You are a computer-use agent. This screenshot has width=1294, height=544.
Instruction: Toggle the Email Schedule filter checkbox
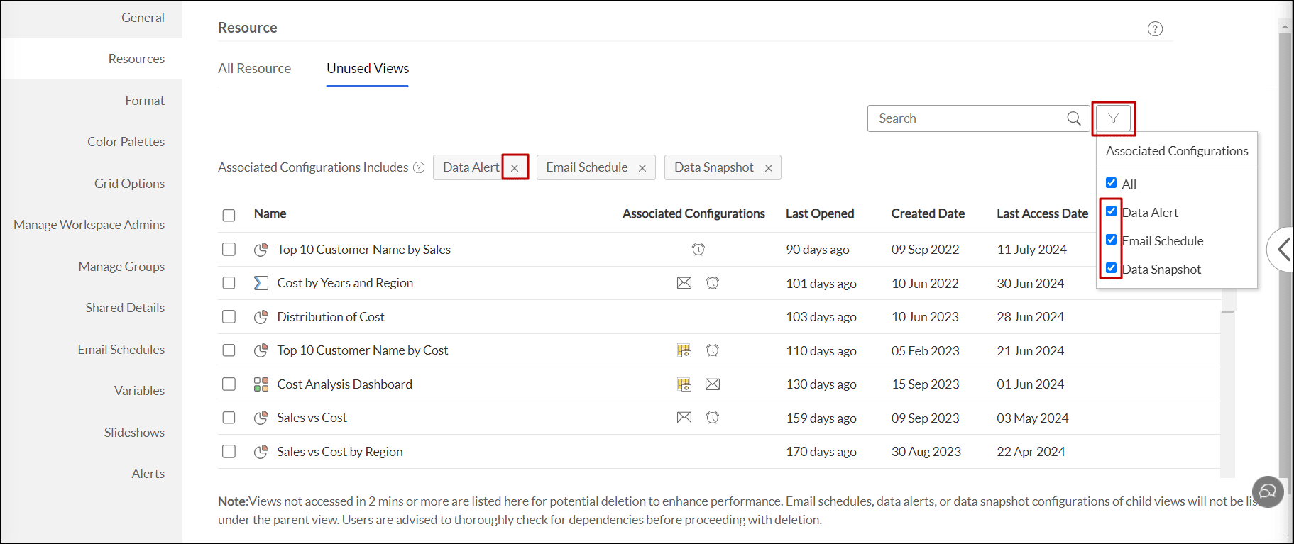point(1112,240)
